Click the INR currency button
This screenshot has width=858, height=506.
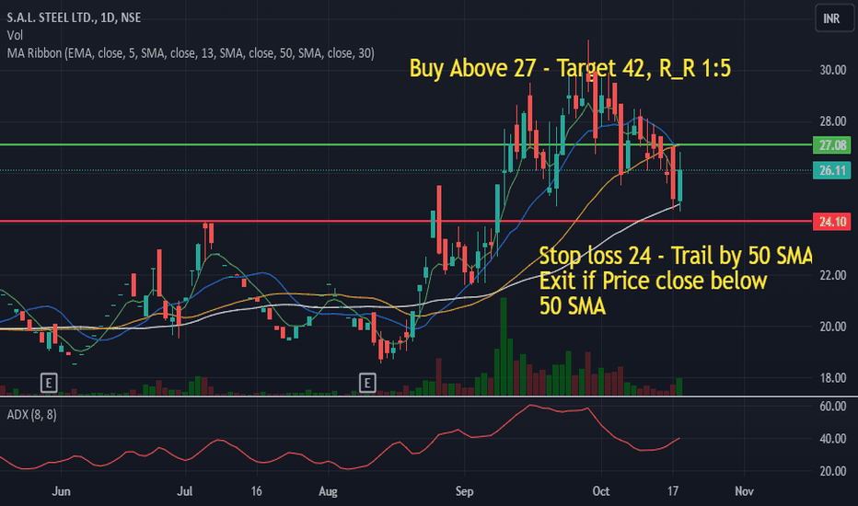pyautogui.click(x=833, y=18)
